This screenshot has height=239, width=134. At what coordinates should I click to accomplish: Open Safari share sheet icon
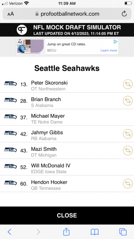pyautogui.click(x=66, y=232)
